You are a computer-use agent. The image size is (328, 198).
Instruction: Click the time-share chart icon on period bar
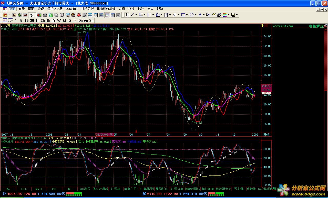5,20
